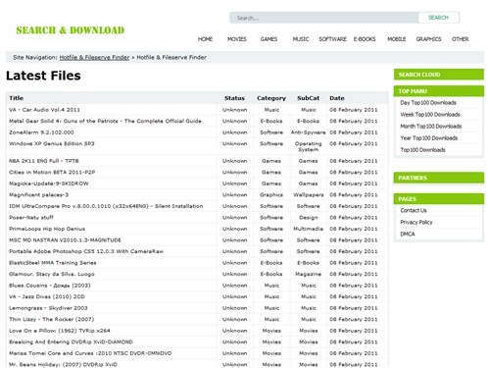Image resolution: width=490 pixels, height=368 pixels.
Task: Click the SubCat column header
Action: 308,98
